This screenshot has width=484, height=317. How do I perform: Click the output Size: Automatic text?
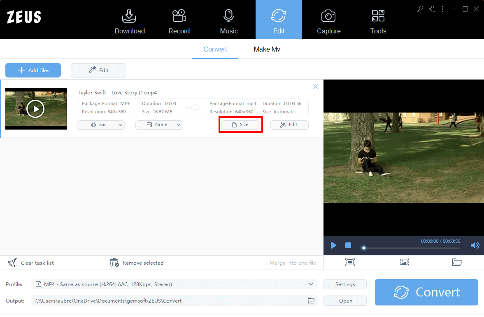[279, 112]
